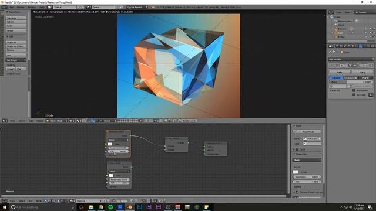Viewport: 376px width, 211px height.
Task: Click the Mirror button
Action: pyautogui.click(x=16, y=31)
